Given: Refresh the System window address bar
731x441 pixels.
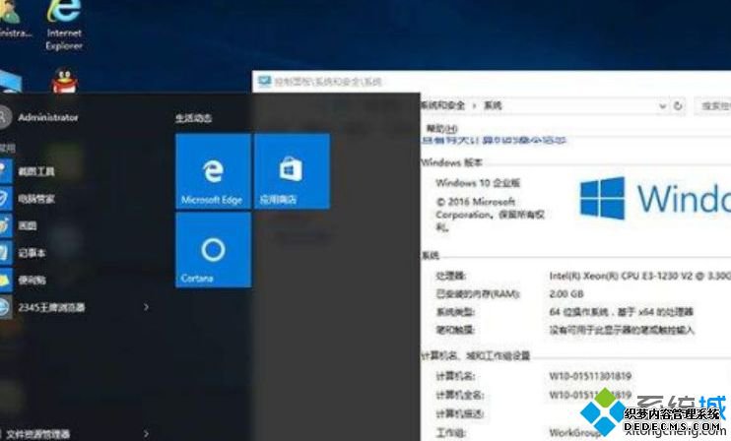Looking at the screenshot, I should [x=678, y=105].
